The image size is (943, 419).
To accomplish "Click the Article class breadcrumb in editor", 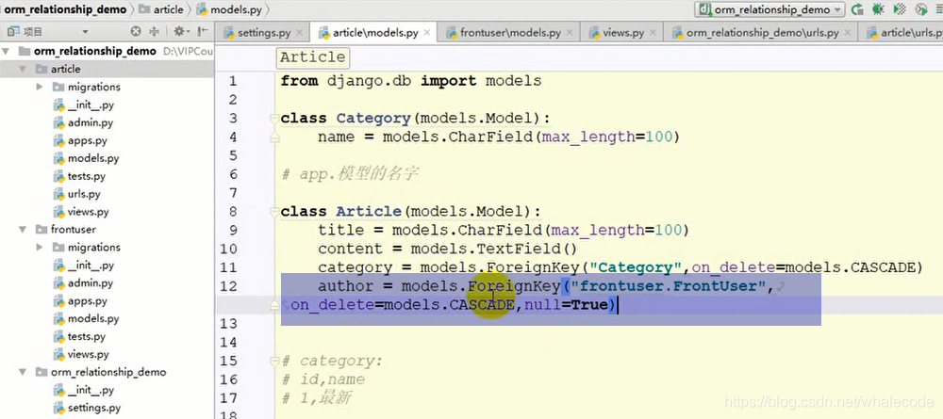I will coord(313,57).
